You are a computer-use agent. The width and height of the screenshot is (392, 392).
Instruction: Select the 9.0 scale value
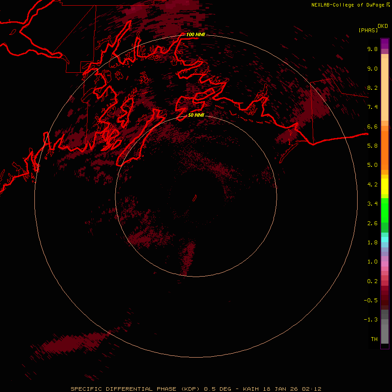click(372, 68)
